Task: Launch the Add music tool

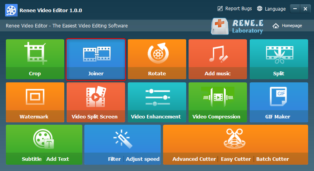Action: pos(218,59)
